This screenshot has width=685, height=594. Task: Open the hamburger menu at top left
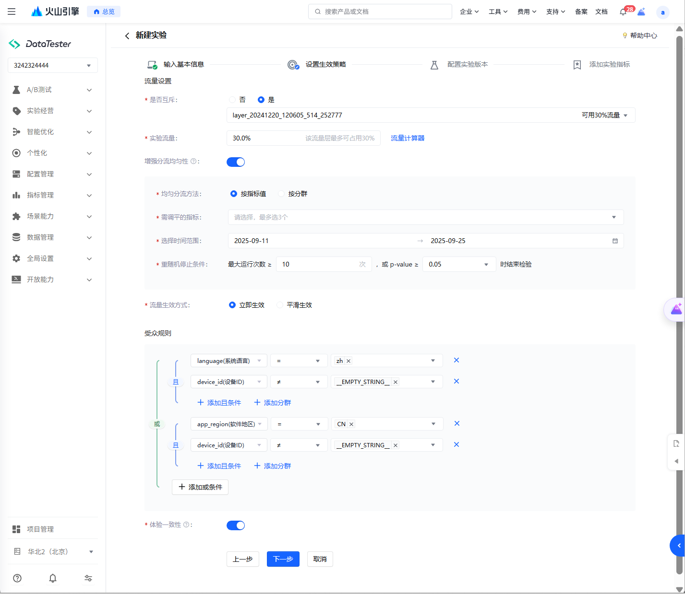tap(12, 12)
